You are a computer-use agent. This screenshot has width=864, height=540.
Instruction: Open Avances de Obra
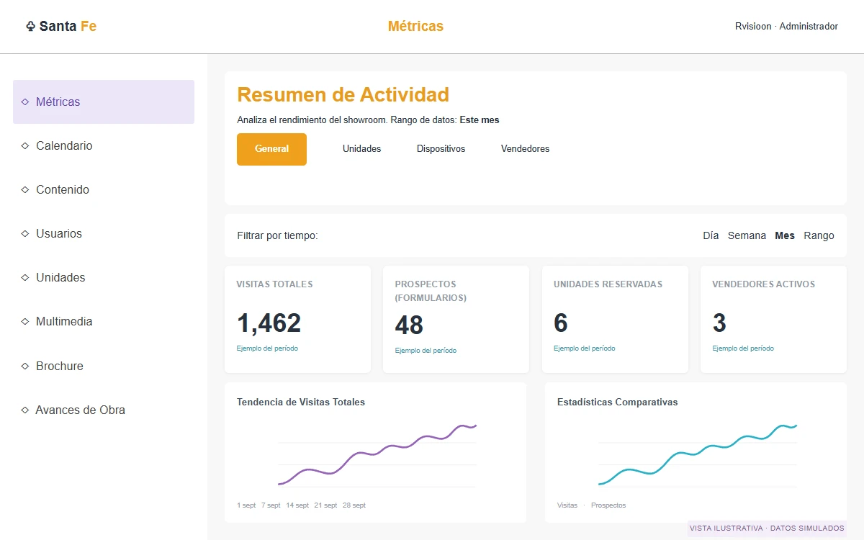(104, 410)
